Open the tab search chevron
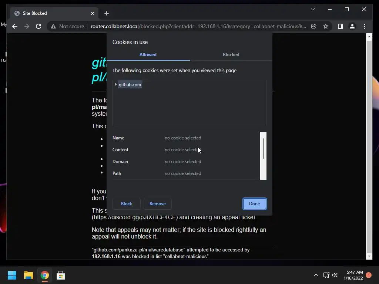The image size is (379, 284). (x=312, y=9)
